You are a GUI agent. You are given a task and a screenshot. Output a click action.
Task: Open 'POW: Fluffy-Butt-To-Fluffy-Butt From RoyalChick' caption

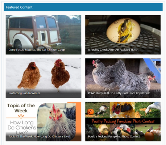(119, 93)
